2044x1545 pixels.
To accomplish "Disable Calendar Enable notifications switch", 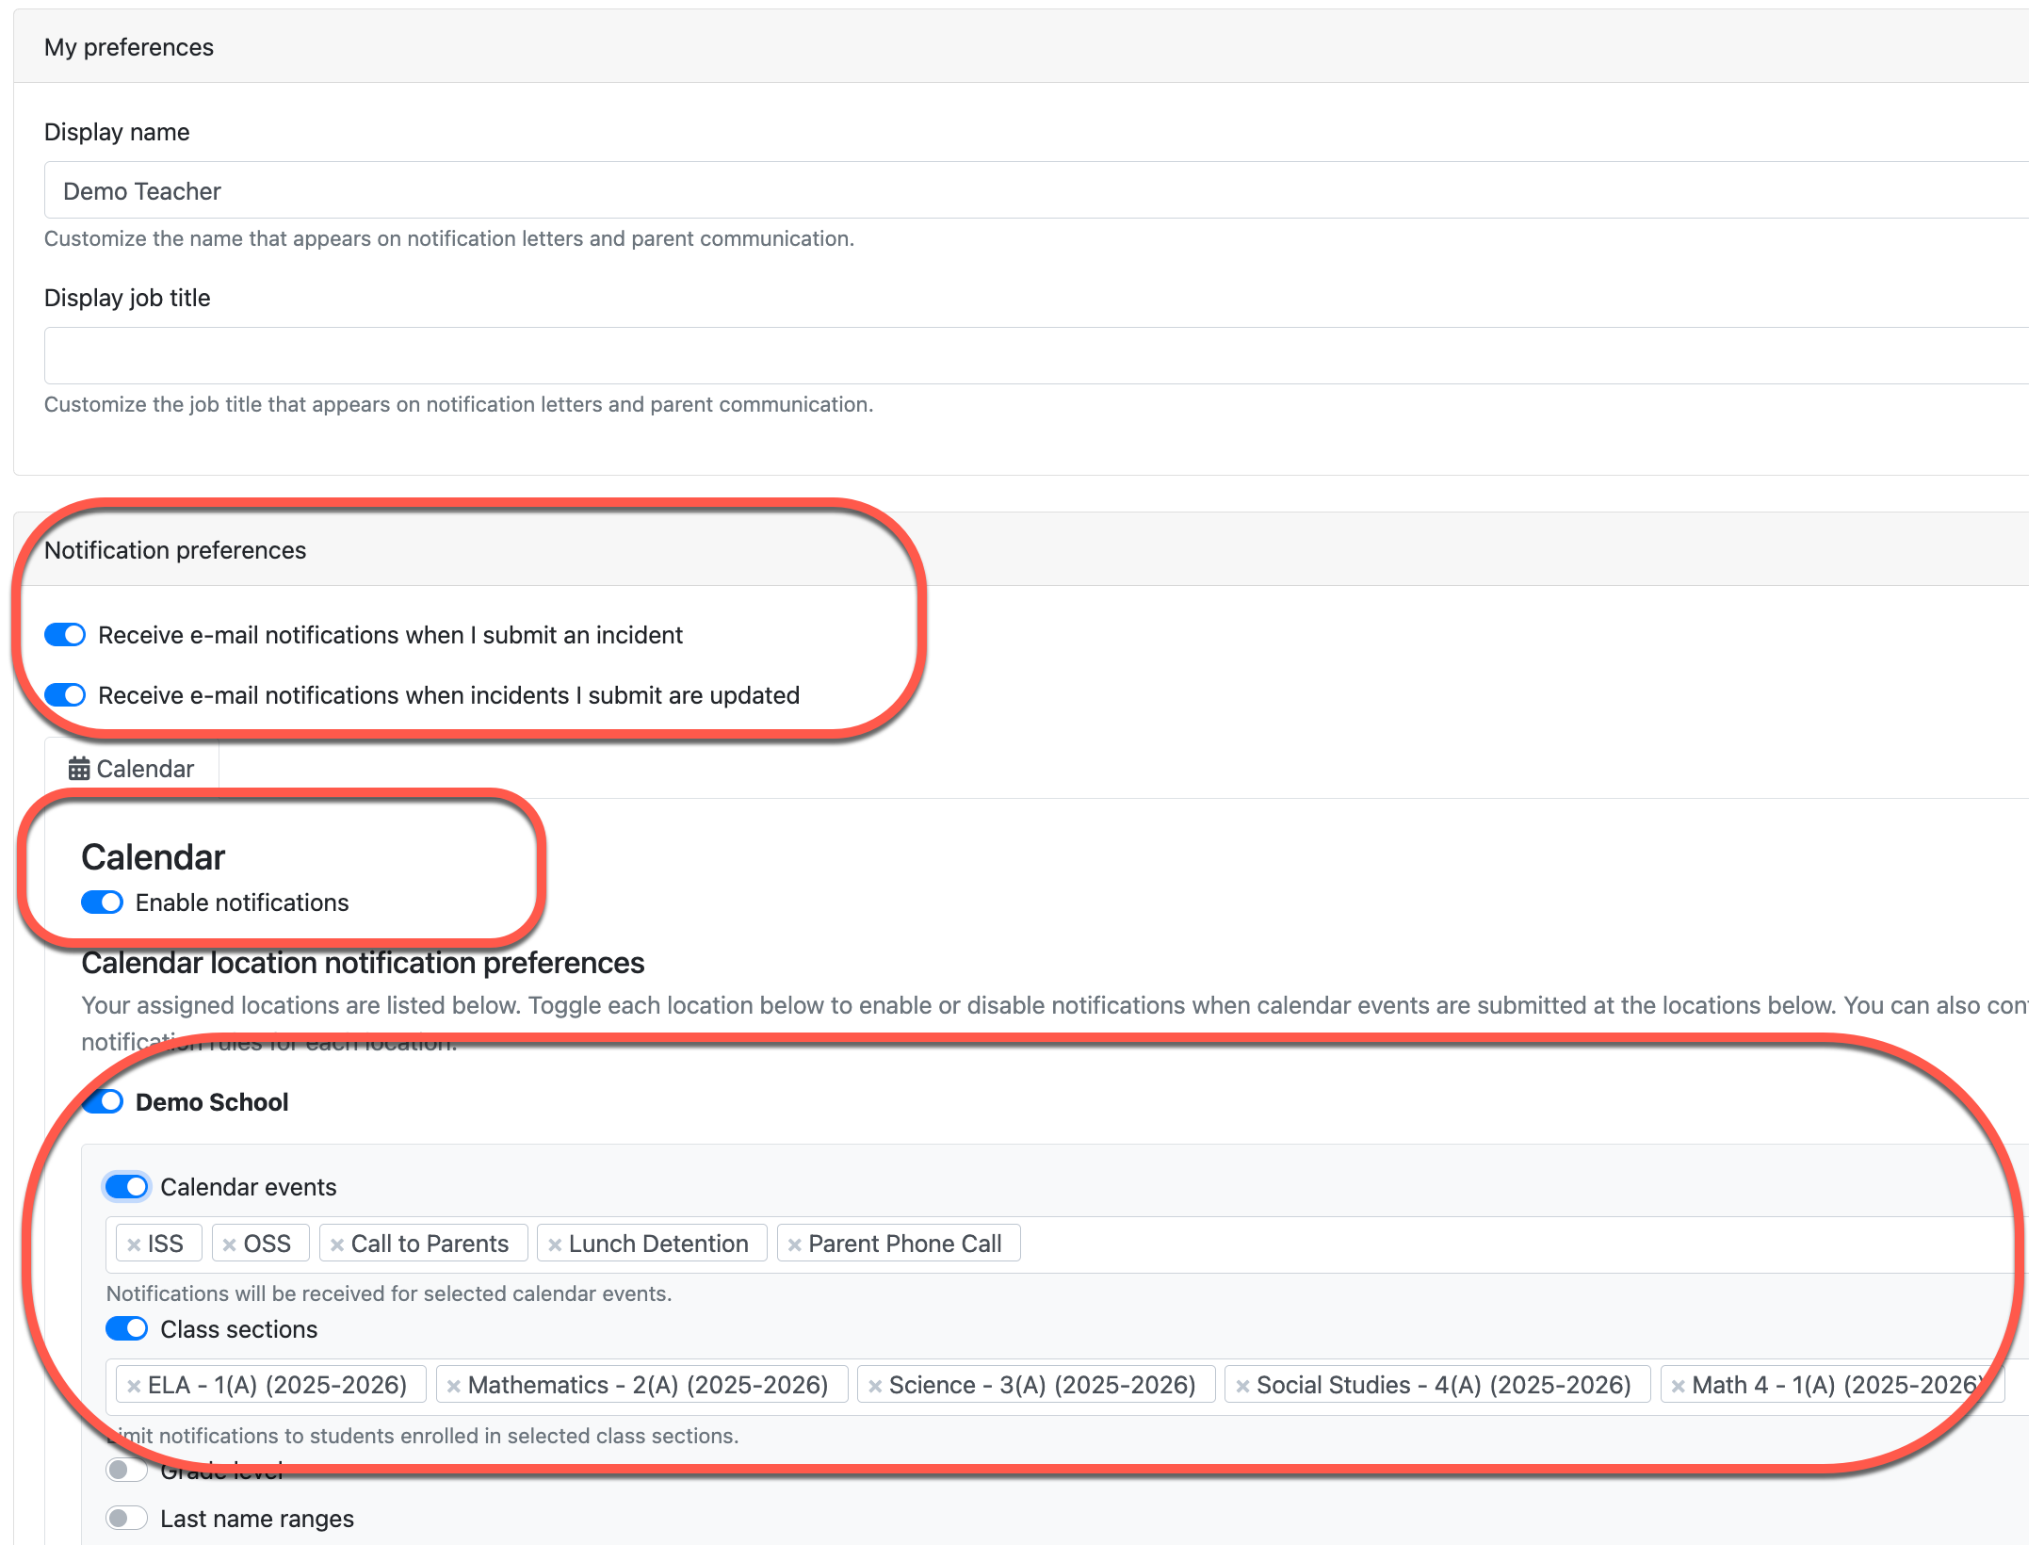I will pos(102,903).
